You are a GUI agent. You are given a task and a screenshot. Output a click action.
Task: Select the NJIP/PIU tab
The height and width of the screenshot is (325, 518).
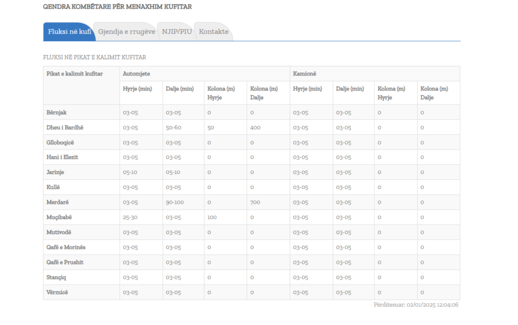tap(176, 31)
